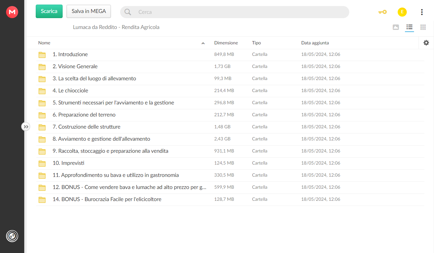
Task: Click folder icon of 1. Introduzione
Action: click(x=42, y=55)
